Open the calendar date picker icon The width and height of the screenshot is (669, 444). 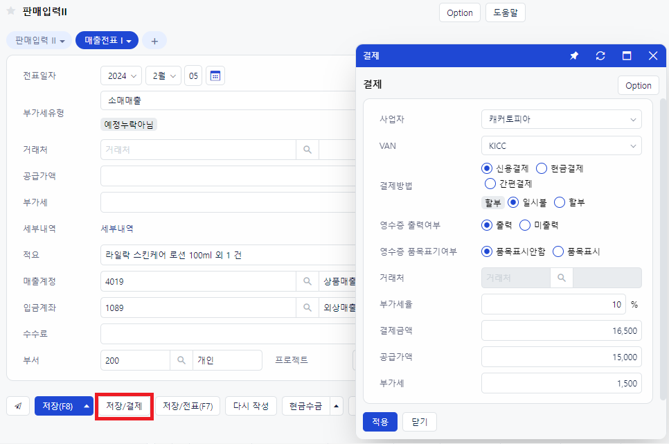point(215,76)
